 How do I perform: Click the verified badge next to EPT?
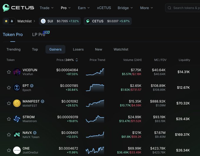(32, 86)
